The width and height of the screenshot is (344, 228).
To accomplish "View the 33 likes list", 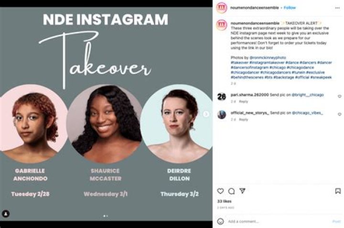I will 224,201.
